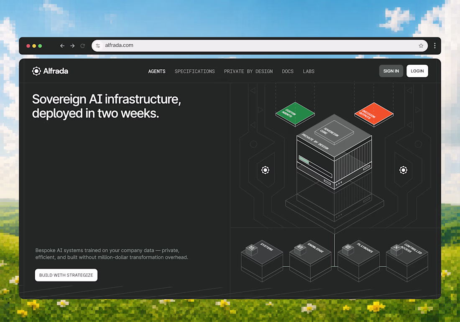
Task: Bookmark the page with the star icon
Action: (x=421, y=46)
